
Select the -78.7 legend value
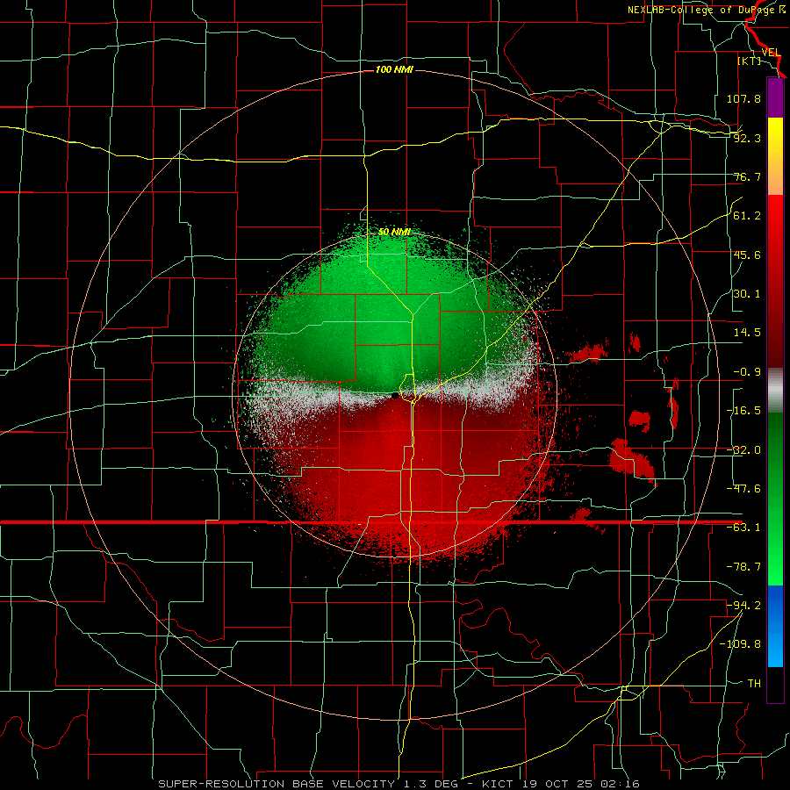(x=743, y=567)
